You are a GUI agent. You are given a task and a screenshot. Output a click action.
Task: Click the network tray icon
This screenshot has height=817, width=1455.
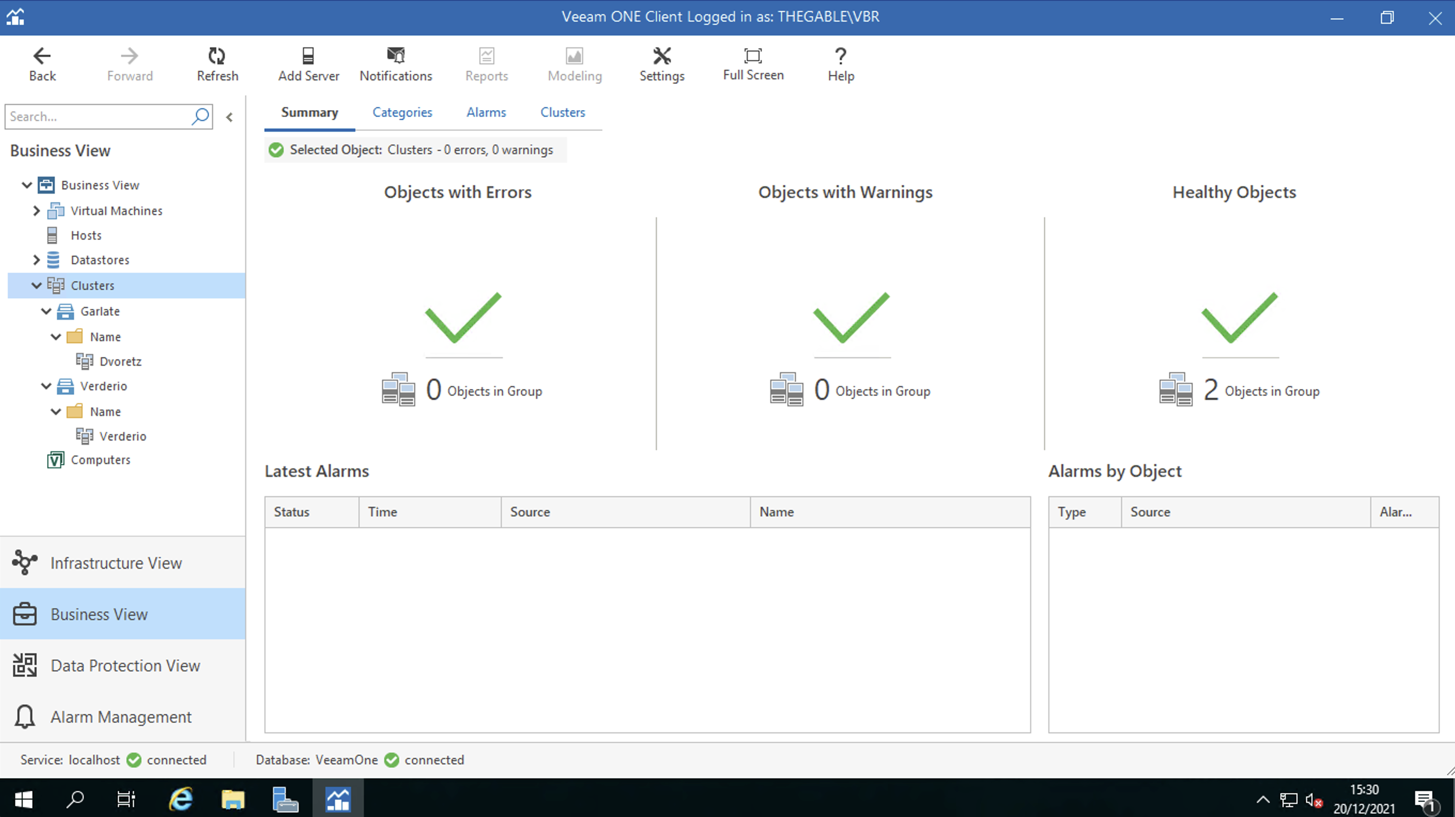click(1289, 799)
